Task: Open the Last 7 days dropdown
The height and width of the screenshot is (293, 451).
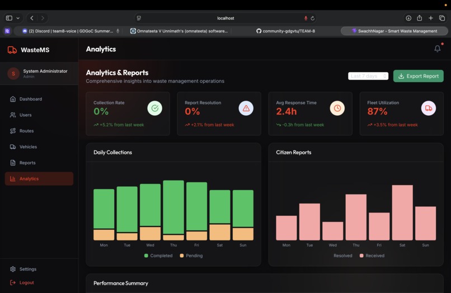Action: (368, 76)
